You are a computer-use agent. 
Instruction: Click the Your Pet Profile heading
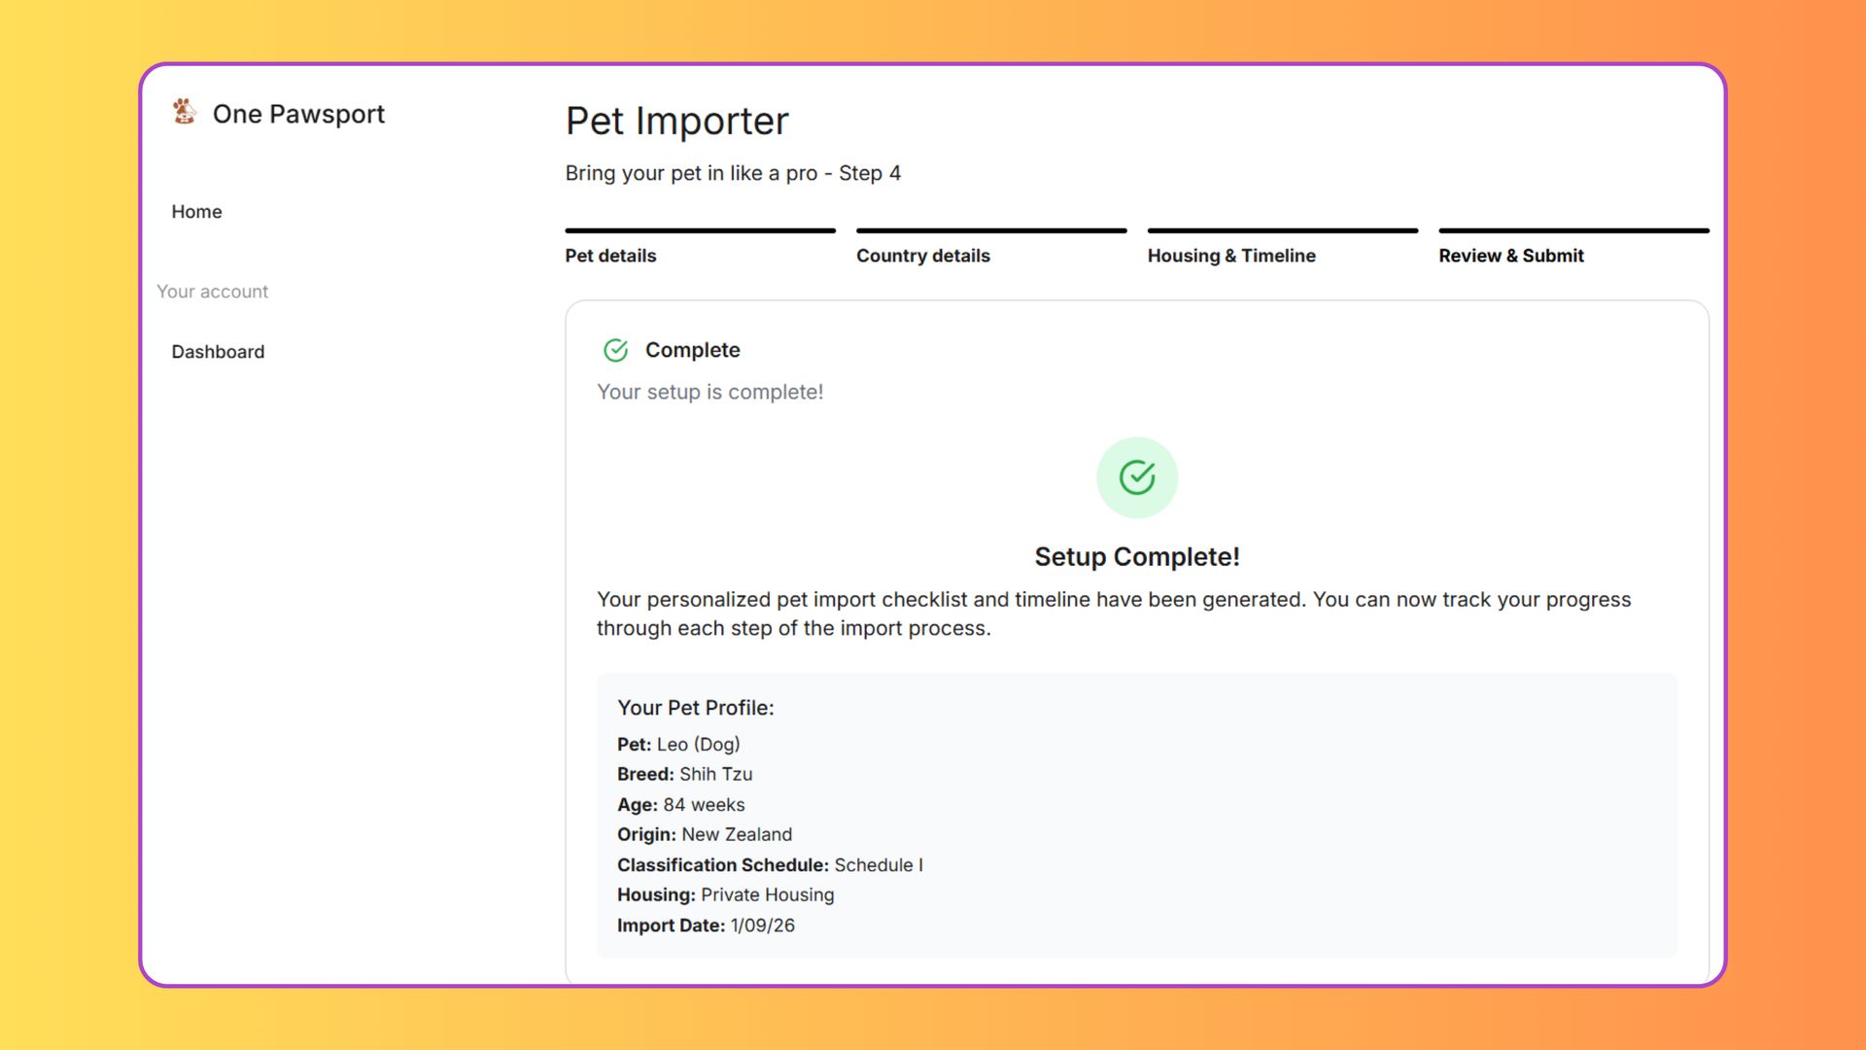[695, 708]
